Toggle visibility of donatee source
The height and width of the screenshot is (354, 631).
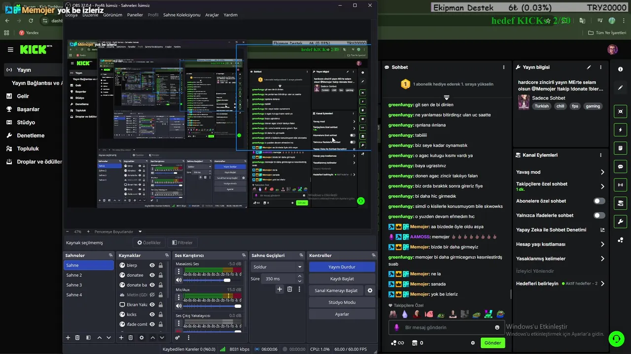[x=152, y=275]
